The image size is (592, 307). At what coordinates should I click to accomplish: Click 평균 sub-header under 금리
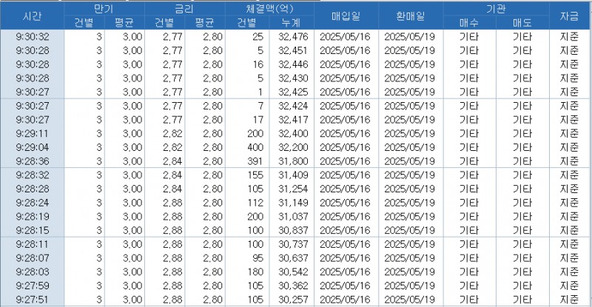coord(205,23)
